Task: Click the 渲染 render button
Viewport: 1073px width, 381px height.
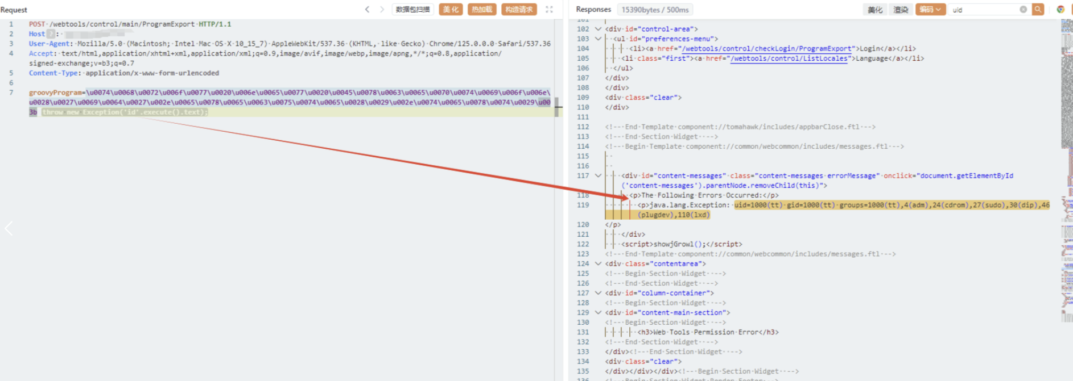Action: click(901, 9)
